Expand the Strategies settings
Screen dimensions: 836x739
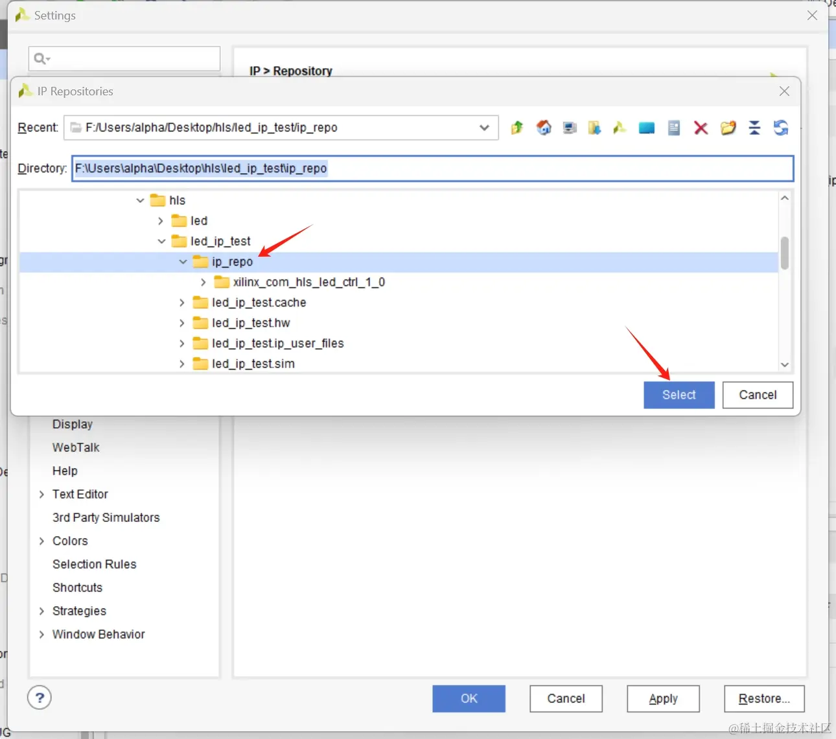click(x=41, y=611)
